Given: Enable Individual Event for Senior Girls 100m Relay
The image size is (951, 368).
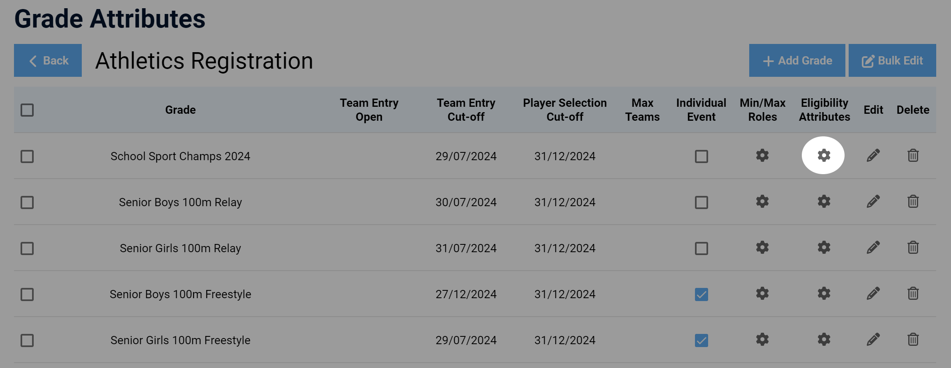Looking at the screenshot, I should pos(701,248).
